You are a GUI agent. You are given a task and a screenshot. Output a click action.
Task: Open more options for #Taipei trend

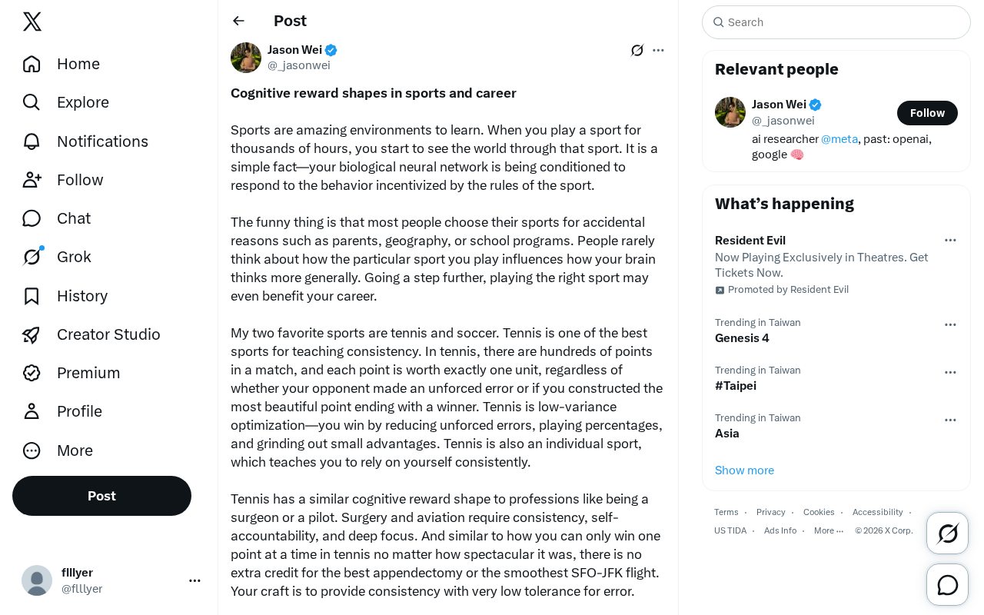(950, 372)
